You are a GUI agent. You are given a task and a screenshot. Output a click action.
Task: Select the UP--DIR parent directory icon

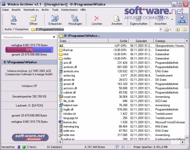pyautogui.click(x=61, y=46)
